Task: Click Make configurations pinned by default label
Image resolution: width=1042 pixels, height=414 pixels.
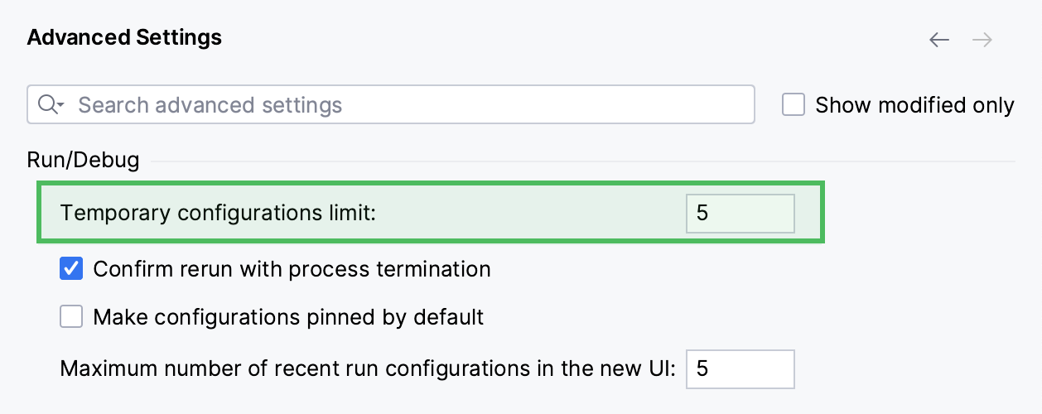Action: tap(288, 317)
